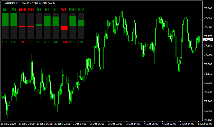Select the red M15 timeframe label

pyautogui.click(x=22, y=10)
